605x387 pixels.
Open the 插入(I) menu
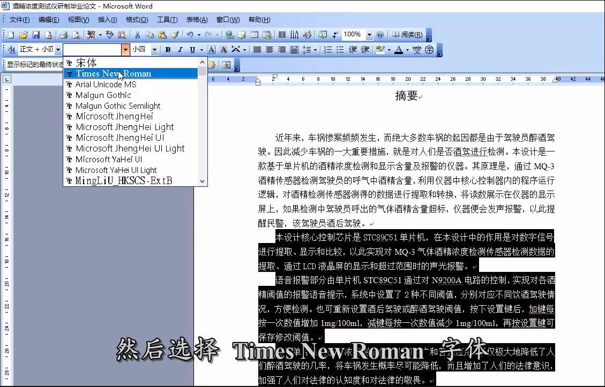pyautogui.click(x=107, y=20)
